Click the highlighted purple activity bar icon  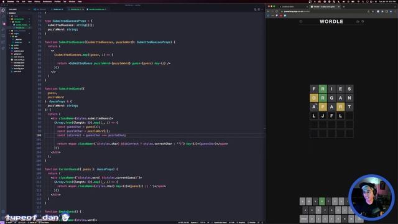click(x=4, y=24)
